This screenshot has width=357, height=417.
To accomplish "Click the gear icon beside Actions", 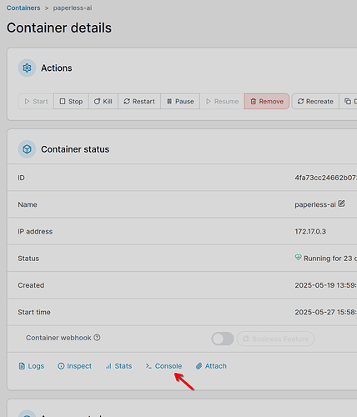I will tap(27, 68).
